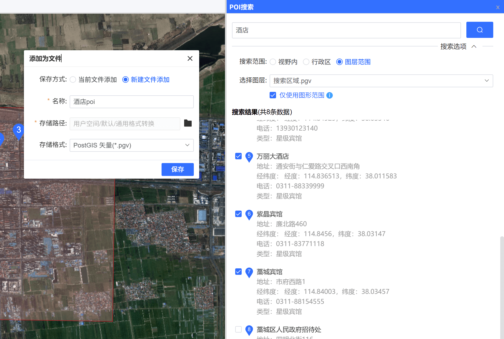Select the 当前文件添加 save option
Screen dimensions: 504x339
tap(73, 80)
